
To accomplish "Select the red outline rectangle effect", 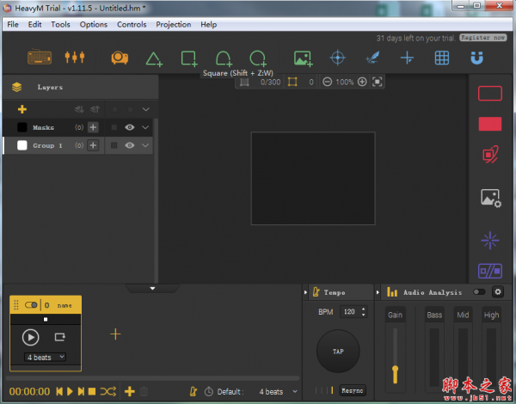I will (490, 94).
